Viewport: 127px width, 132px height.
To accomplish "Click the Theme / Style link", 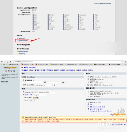I will pyautogui.click(x=29, y=95).
